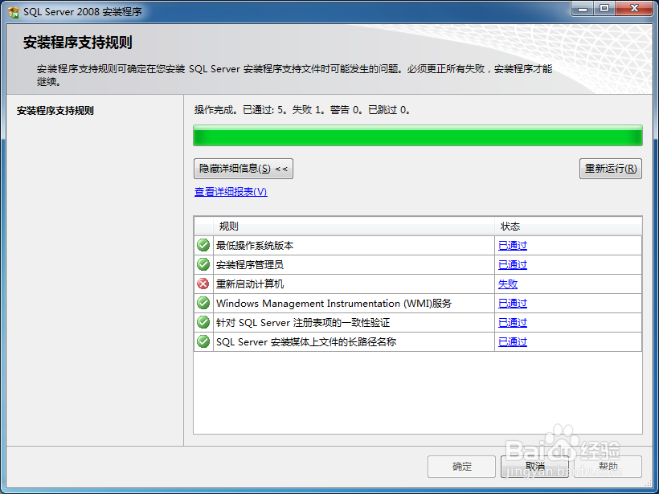
Task: Click the SQL Server setup icon in title bar
Action: tap(12, 9)
